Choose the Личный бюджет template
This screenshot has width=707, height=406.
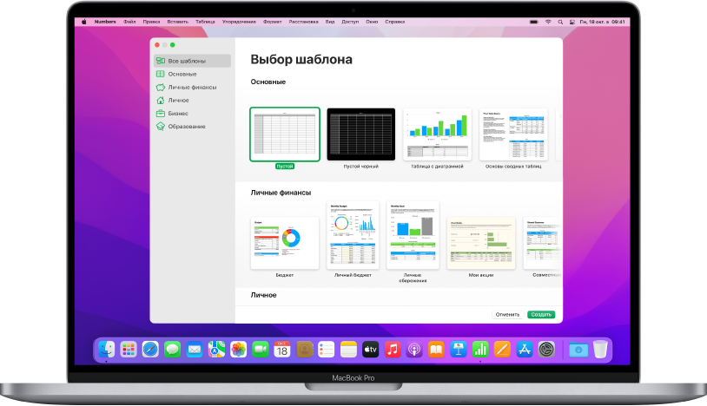point(353,235)
